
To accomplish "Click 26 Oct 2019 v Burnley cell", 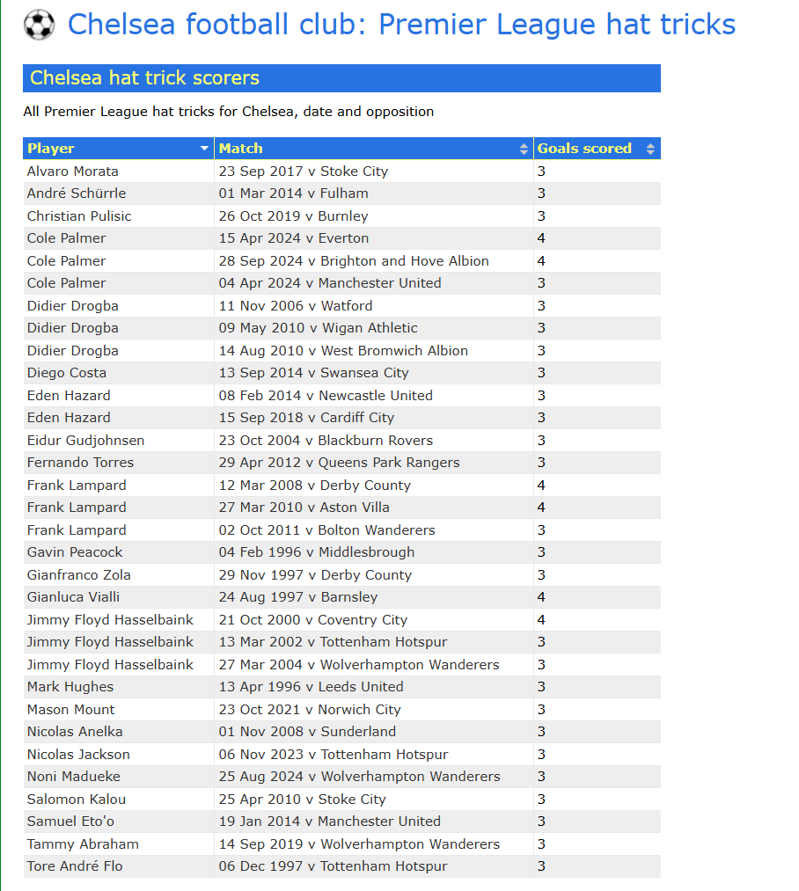I will (374, 215).
